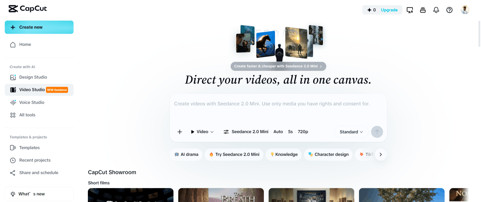The width and height of the screenshot is (481, 202).
Task: Click the Home house icon
Action: click(x=13, y=44)
